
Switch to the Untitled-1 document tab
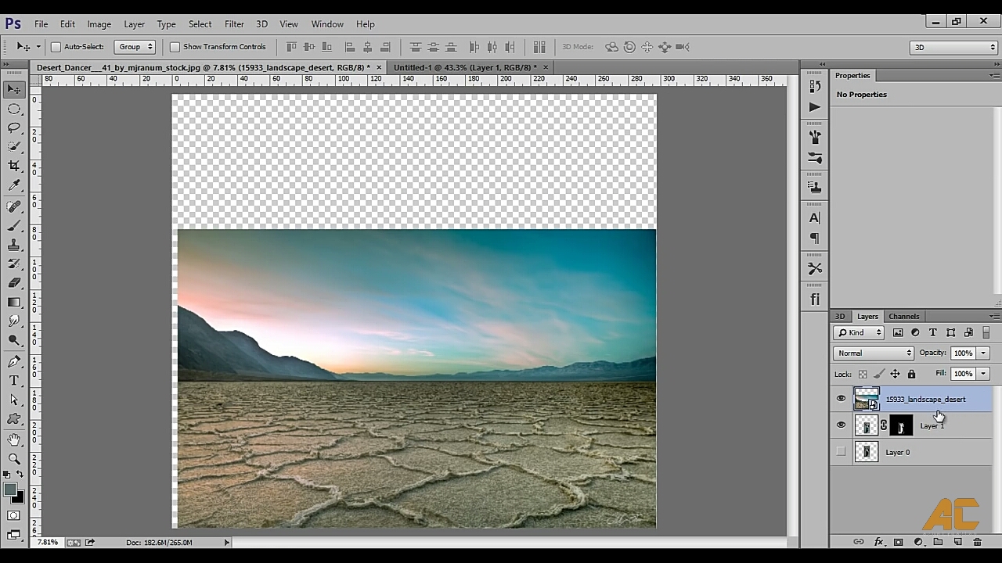pyautogui.click(x=465, y=67)
